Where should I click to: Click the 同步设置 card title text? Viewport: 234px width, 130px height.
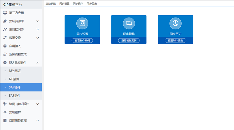click(82, 34)
